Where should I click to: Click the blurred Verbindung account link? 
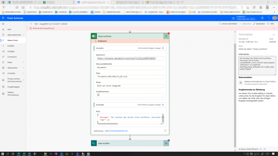point(116,131)
